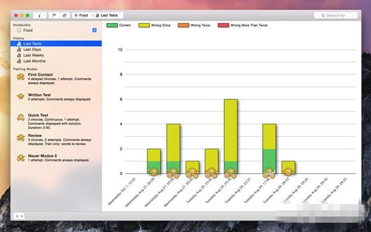Click the tag toolbar icon
Image resolution: width=371 pixels, height=232 pixels.
64,15
